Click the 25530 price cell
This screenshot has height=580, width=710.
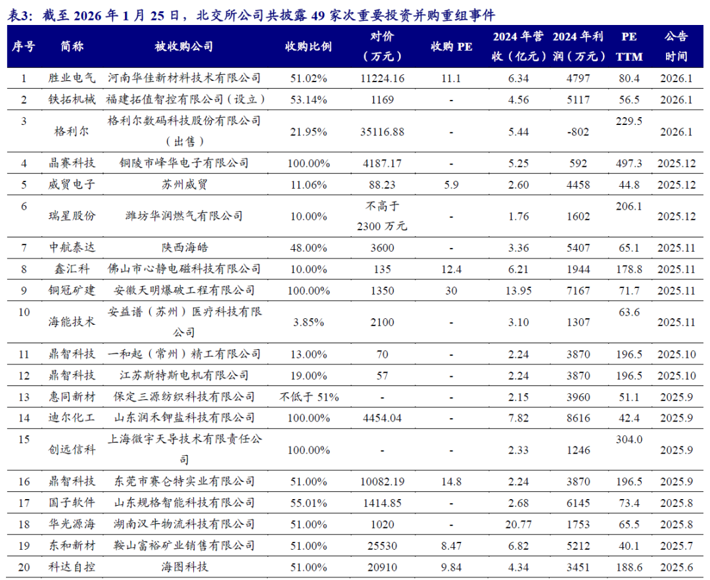click(x=382, y=545)
